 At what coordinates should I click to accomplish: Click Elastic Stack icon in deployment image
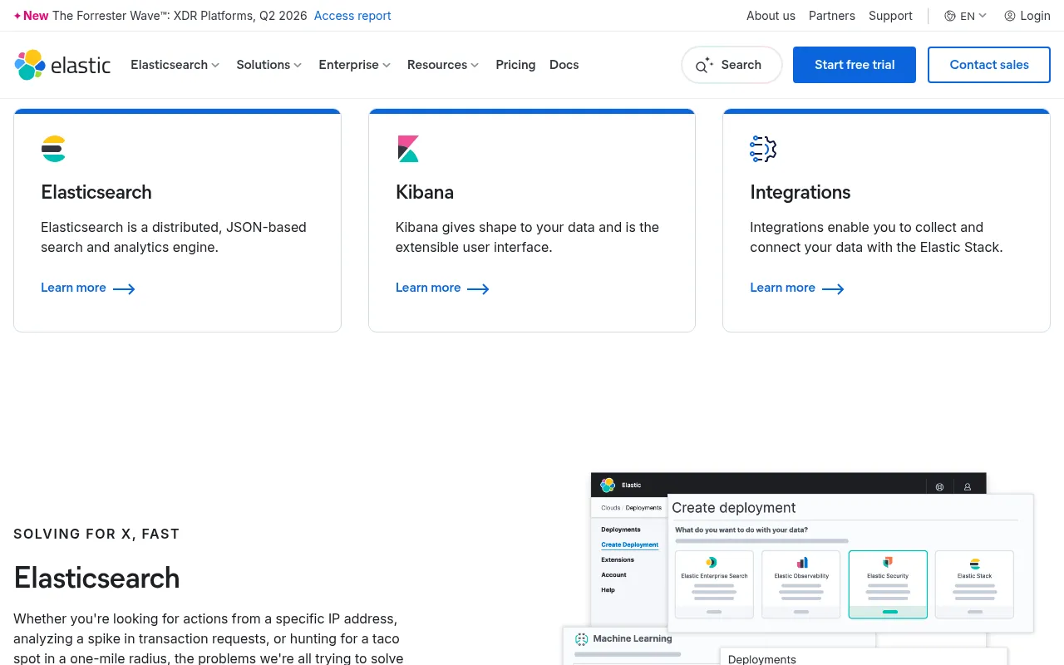tap(975, 564)
